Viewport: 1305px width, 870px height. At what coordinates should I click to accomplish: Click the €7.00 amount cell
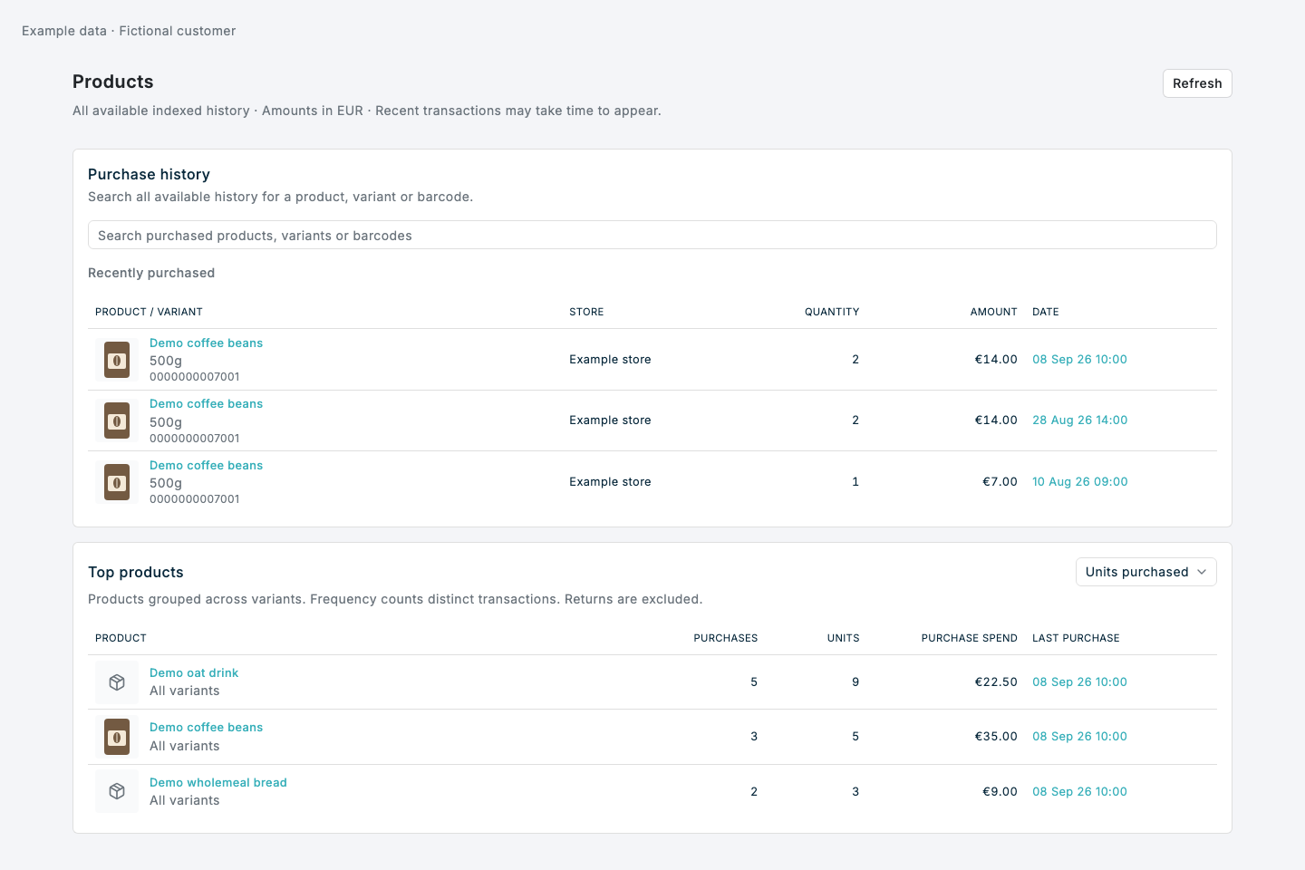pyautogui.click(x=1000, y=482)
